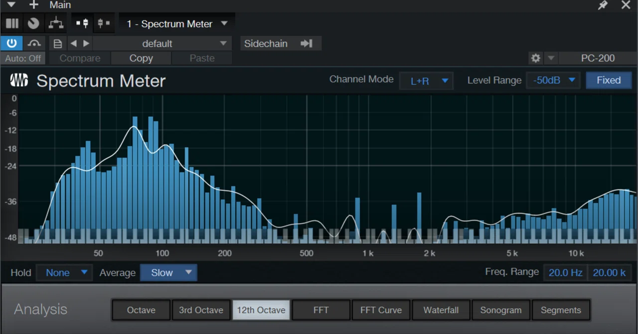Screen dimensions: 638x334
Task: Switch to Segments analysis mode
Action: tap(561, 310)
